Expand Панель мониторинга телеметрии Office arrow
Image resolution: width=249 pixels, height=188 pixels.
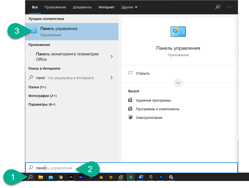pos(112,56)
